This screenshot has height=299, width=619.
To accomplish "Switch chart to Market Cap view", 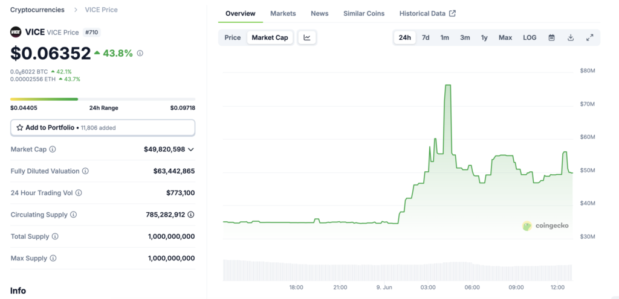I will click(270, 37).
